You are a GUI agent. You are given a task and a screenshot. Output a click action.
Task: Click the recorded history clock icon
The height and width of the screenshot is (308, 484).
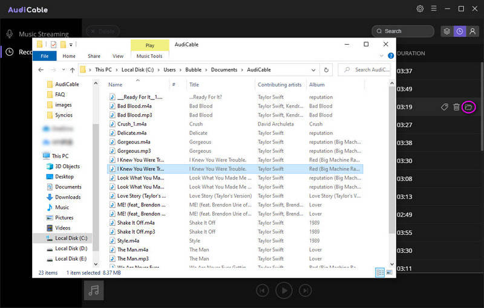tap(460, 31)
